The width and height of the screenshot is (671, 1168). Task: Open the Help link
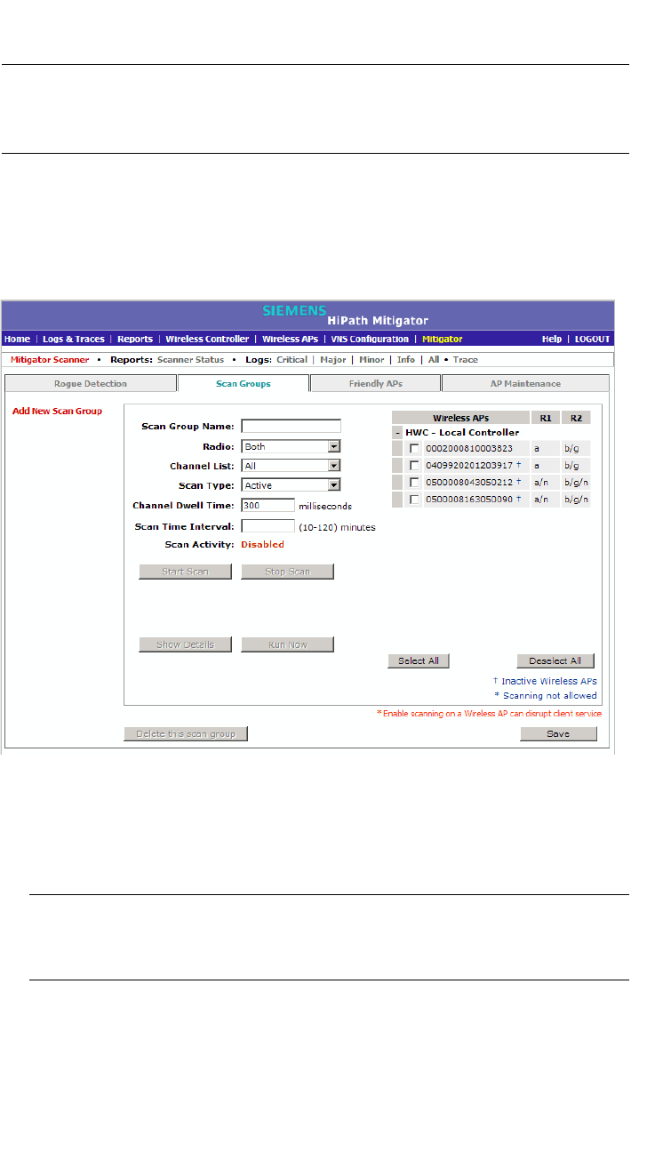click(x=552, y=340)
